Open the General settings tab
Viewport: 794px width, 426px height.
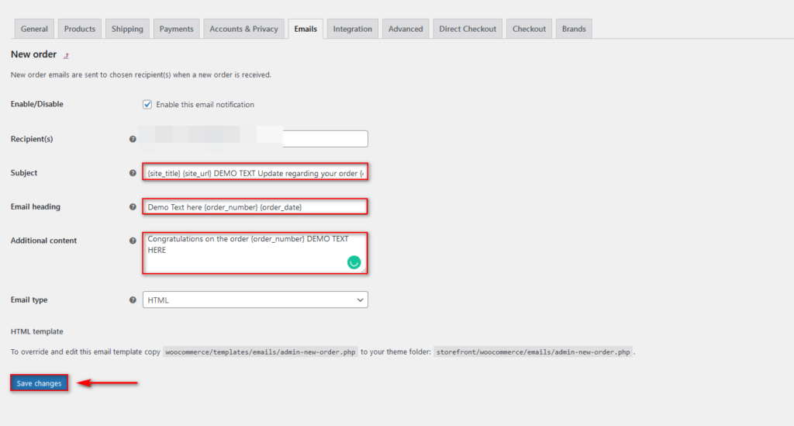[34, 29]
